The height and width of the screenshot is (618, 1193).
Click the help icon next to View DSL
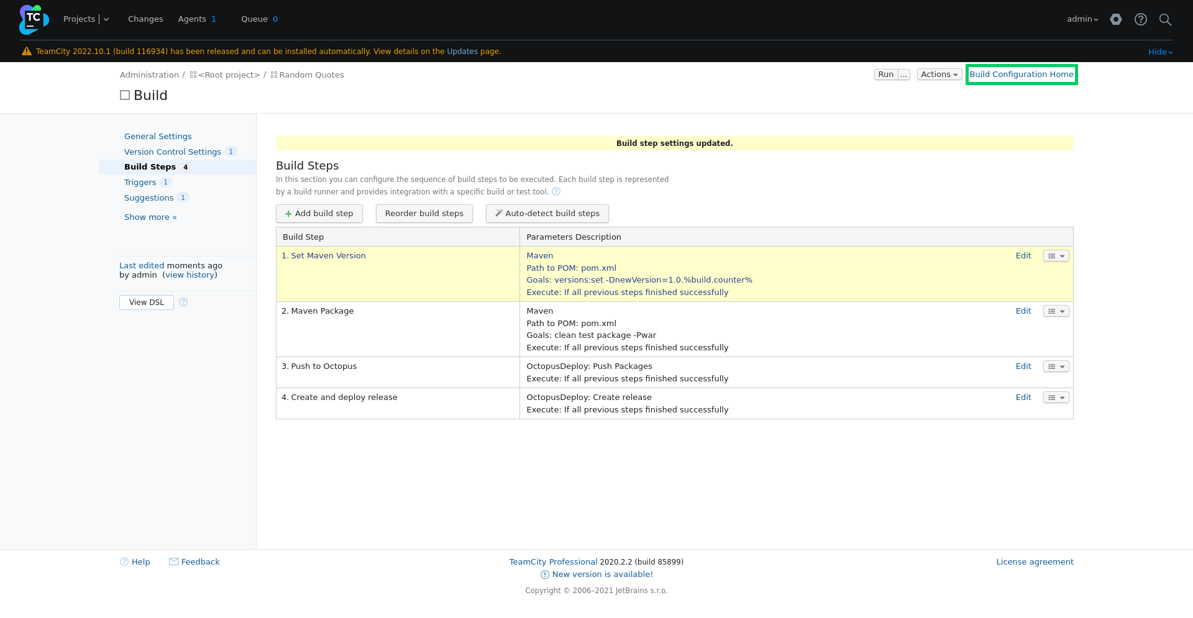tap(183, 302)
